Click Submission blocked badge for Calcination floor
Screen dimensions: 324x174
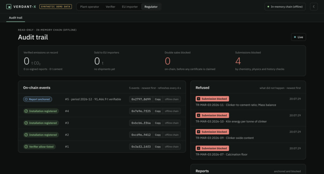[x=212, y=148]
